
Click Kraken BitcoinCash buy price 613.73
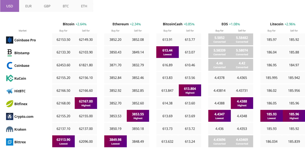[168, 129]
